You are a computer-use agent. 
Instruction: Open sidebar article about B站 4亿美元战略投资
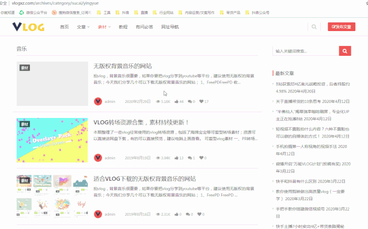click(x=313, y=87)
